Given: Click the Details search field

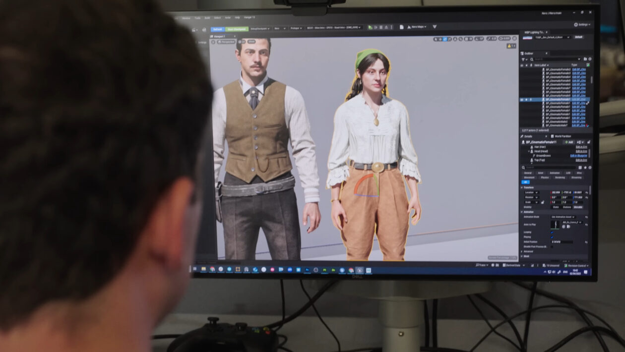Looking at the screenshot, I should [x=549, y=168].
